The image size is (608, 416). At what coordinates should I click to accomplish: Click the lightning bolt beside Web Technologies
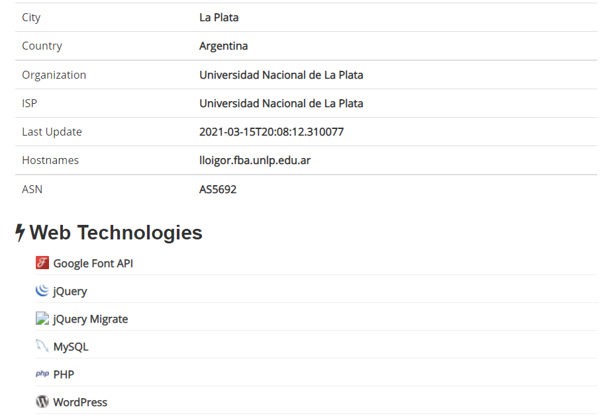(x=20, y=233)
